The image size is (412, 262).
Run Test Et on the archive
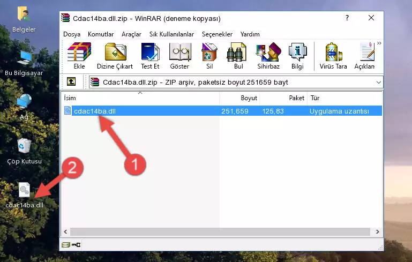[x=150, y=56]
